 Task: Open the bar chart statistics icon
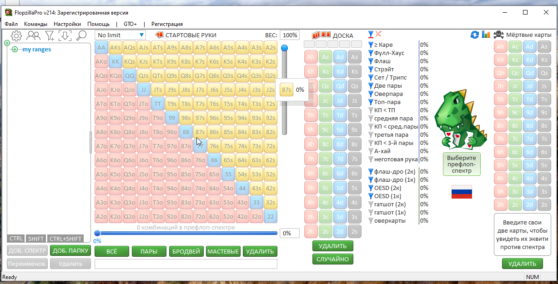point(486,35)
